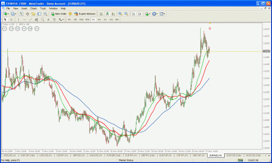Switch chart to Line Chart mode
This screenshot has width=272, height=163.
113,14
